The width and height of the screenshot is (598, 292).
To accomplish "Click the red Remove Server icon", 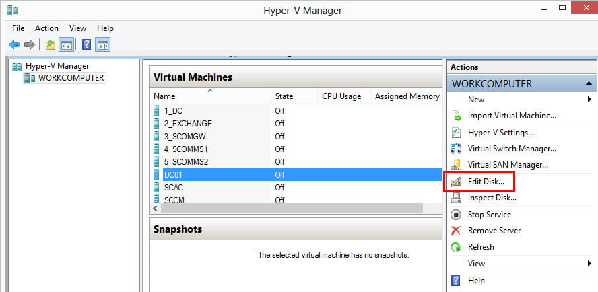I will point(456,231).
